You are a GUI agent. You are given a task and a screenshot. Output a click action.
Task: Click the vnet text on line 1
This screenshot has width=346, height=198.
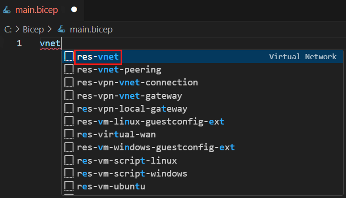(50, 44)
